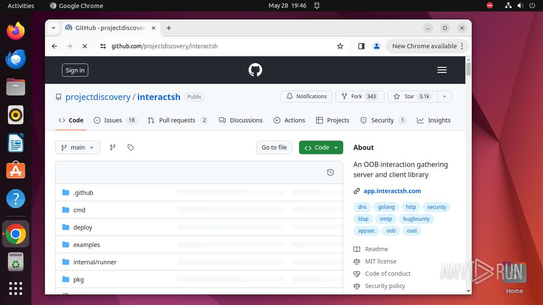
Task: Open notification bell in top bar
Action: pyautogui.click(x=317, y=6)
